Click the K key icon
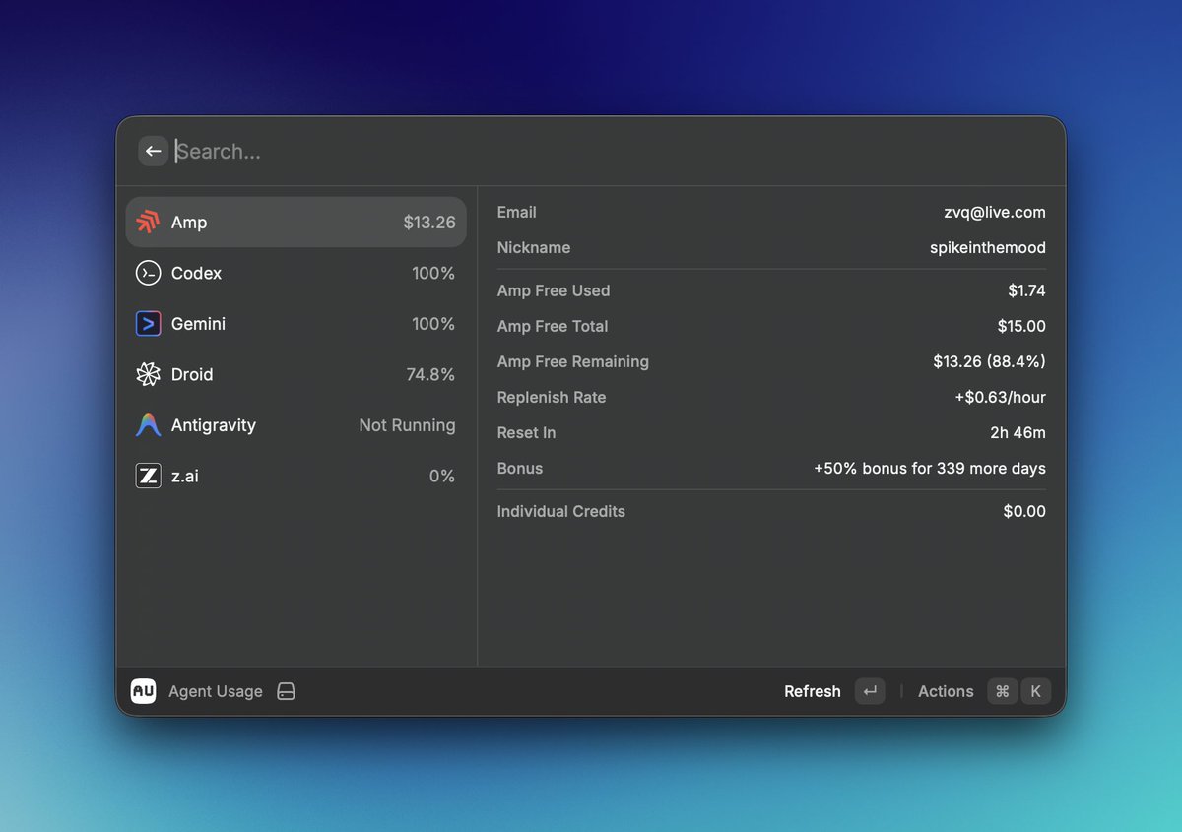This screenshot has height=832, width=1182. tap(1035, 691)
